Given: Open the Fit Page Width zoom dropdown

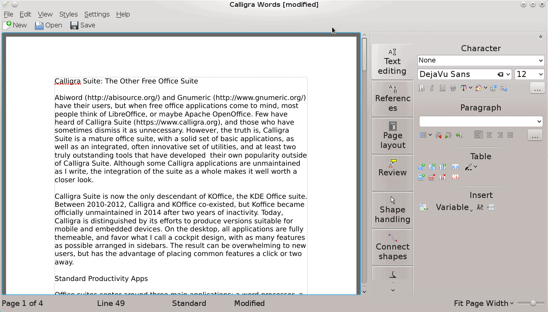Looking at the screenshot, I should click(x=484, y=303).
